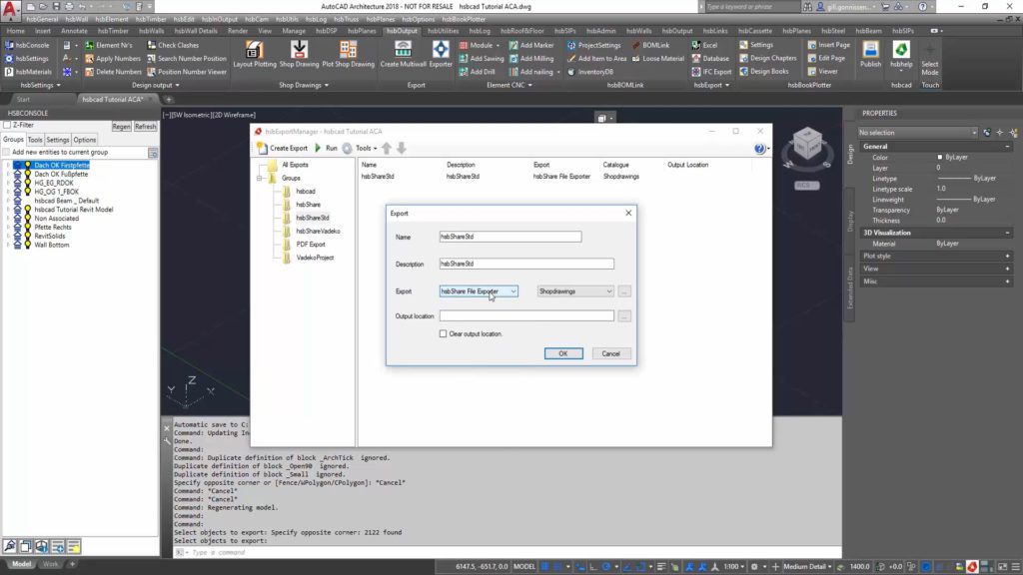The width and height of the screenshot is (1023, 575).
Task: Switch to the Start document tab
Action: click(x=24, y=99)
